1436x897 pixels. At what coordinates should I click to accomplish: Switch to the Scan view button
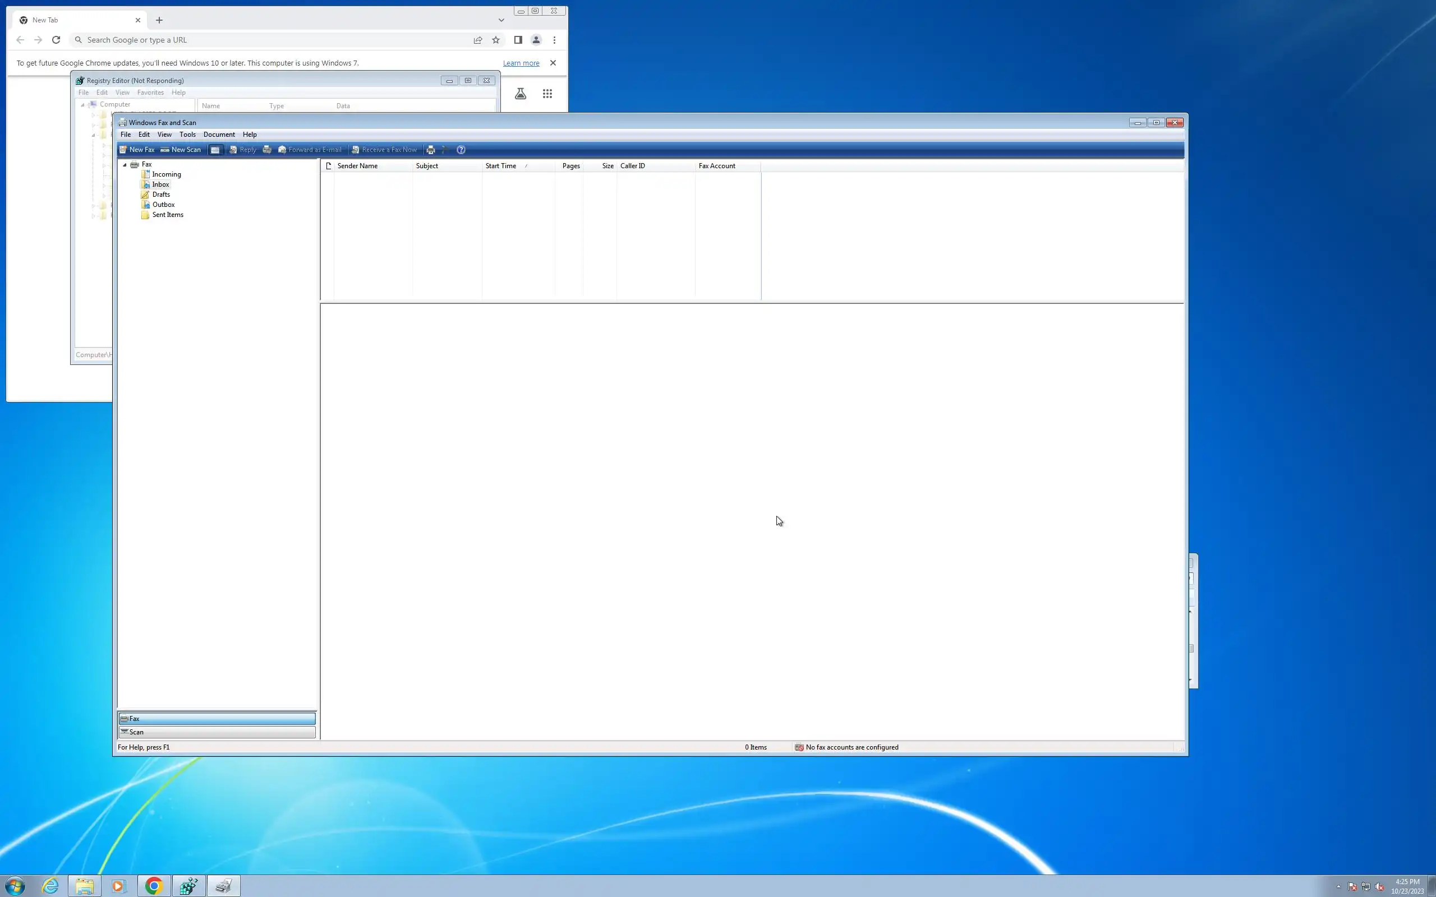(x=217, y=732)
